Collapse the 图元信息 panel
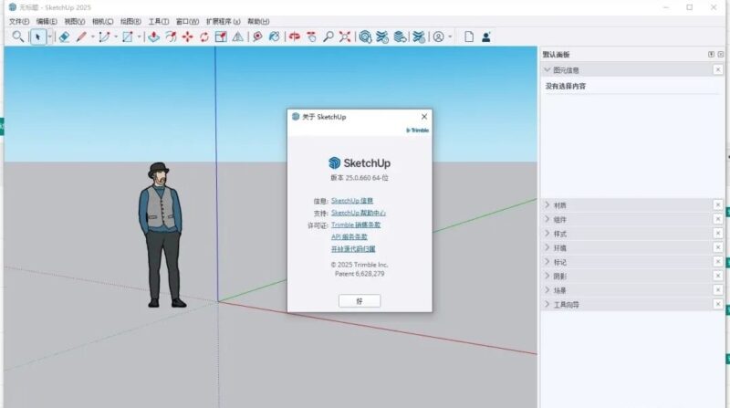The width and height of the screenshot is (730, 408). 547,70
